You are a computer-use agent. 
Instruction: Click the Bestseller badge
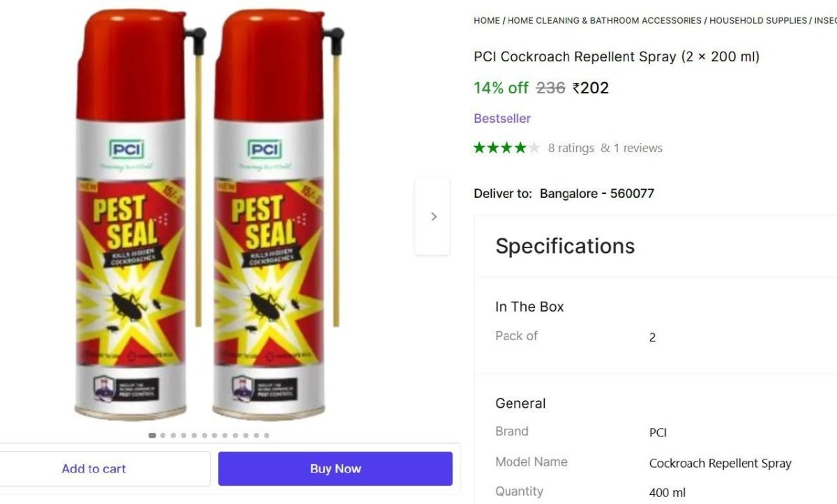tap(502, 119)
